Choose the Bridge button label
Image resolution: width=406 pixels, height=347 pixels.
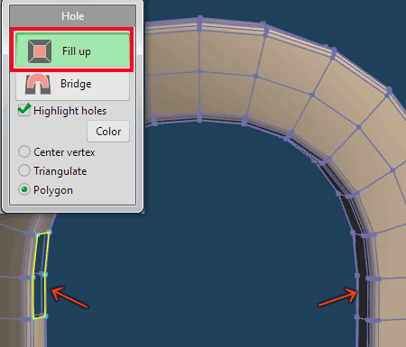tap(76, 84)
